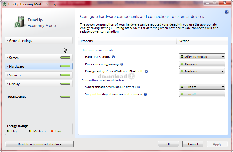Screen dimensions: 233x152
Task: Click the help question mark icon
Action: coord(227,12)
